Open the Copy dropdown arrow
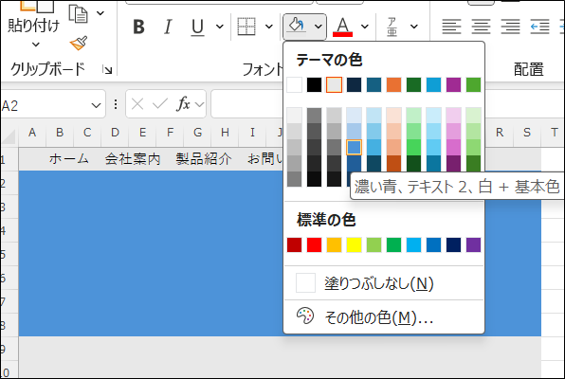Screen dimensions: 565x379 100,13
